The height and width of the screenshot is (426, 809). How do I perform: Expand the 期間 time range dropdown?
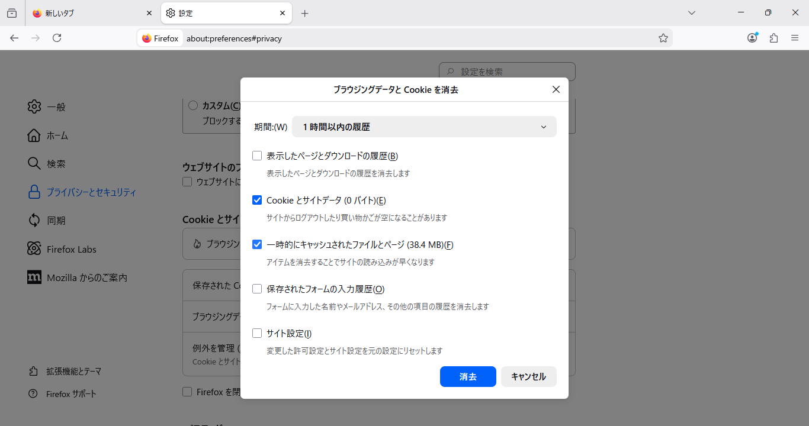coord(424,127)
